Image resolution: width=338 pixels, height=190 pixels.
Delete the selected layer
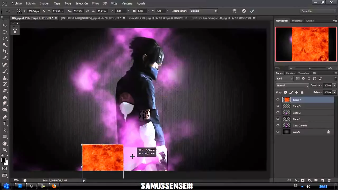pyautogui.click(x=329, y=180)
